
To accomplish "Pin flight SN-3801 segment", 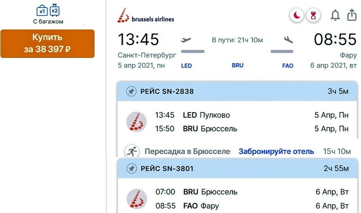I will pyautogui.click(x=131, y=168).
